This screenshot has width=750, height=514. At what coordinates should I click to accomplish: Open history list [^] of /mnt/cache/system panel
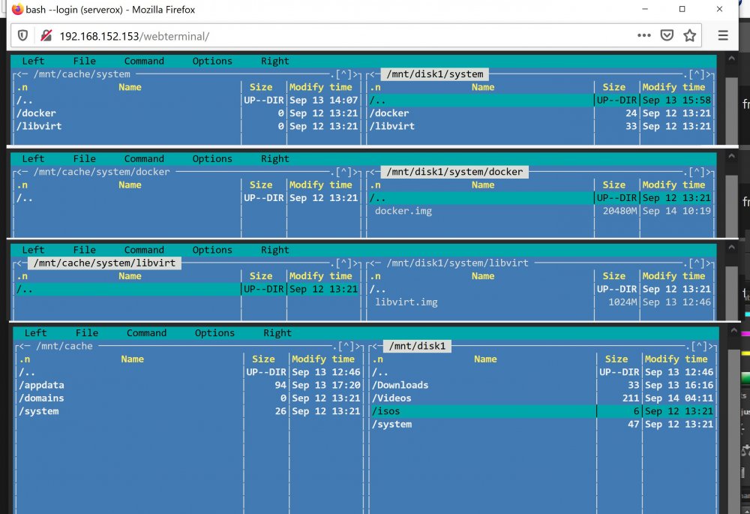pos(344,74)
